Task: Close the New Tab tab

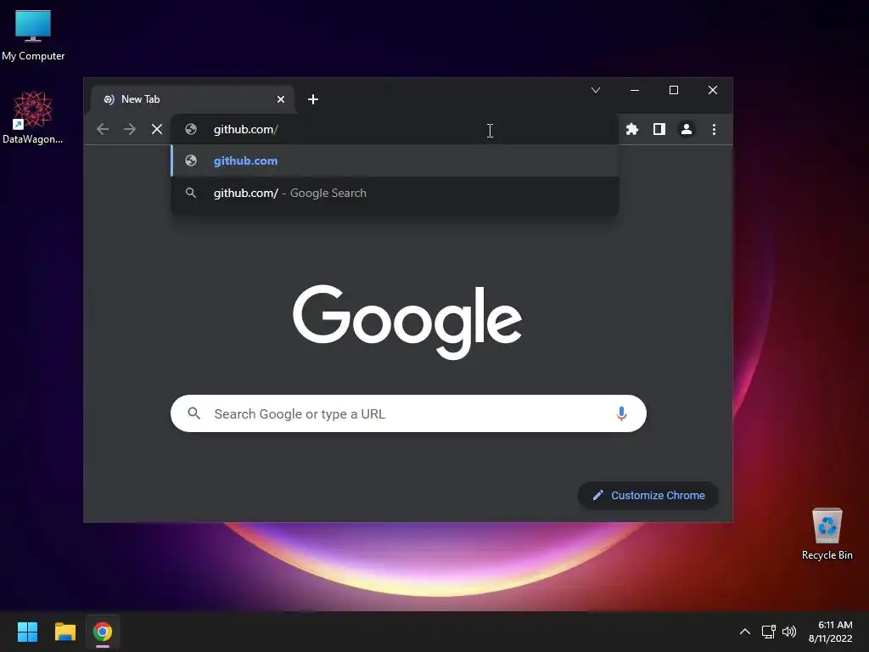Action: click(x=281, y=99)
